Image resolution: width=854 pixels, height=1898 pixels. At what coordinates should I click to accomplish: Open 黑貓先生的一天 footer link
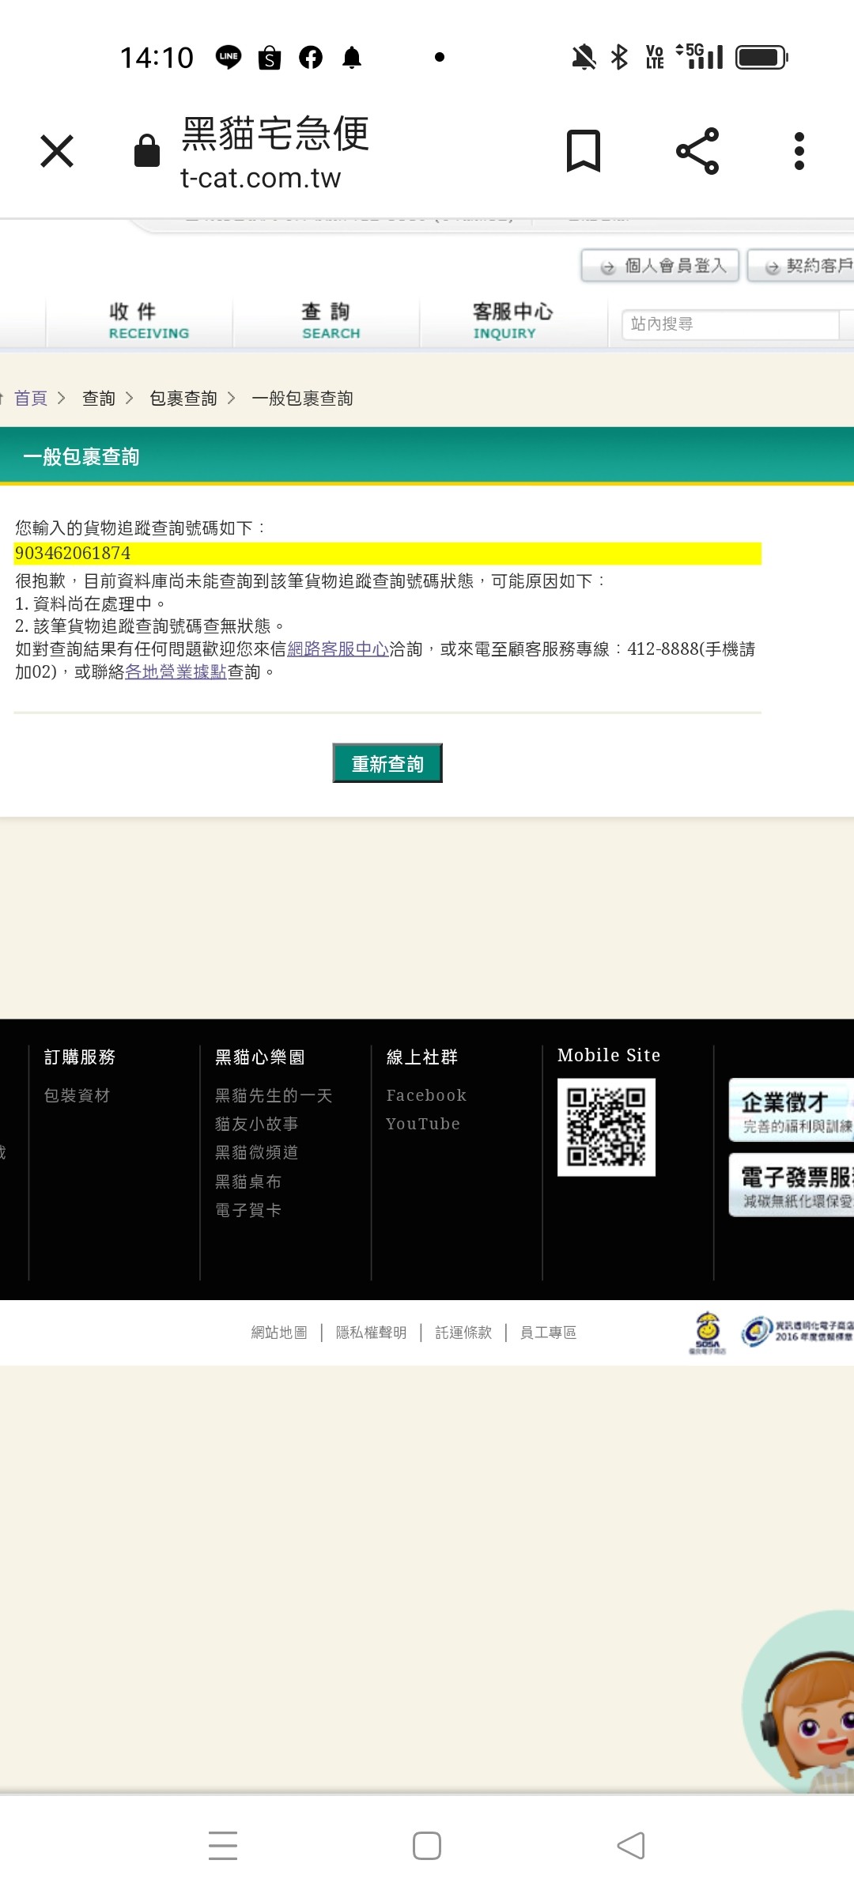[x=274, y=1095]
